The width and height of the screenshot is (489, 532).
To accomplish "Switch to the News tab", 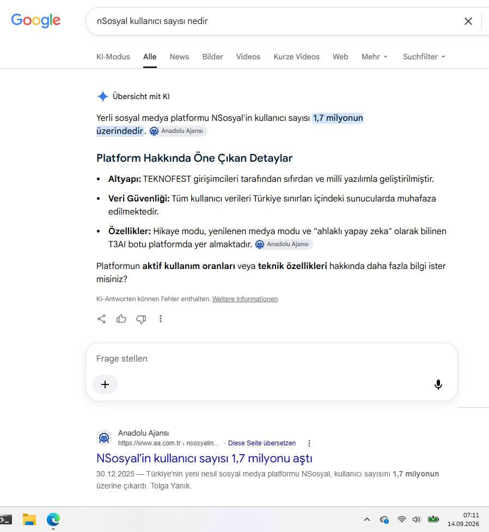I will (x=179, y=57).
